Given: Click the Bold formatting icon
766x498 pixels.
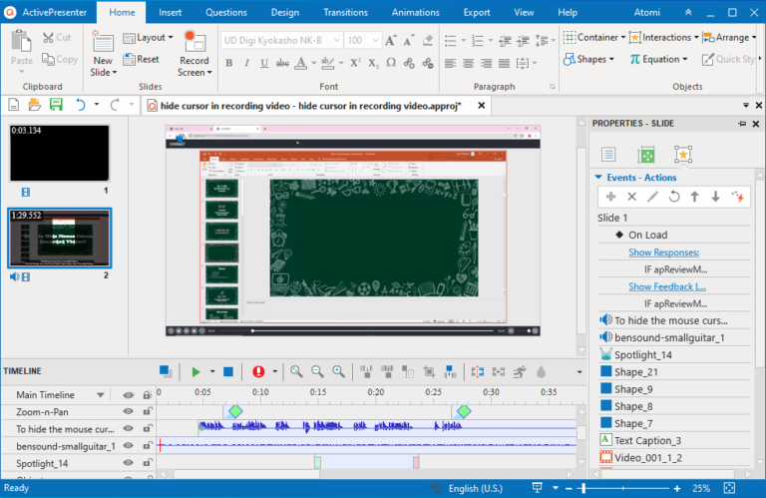Looking at the screenshot, I should (x=228, y=63).
